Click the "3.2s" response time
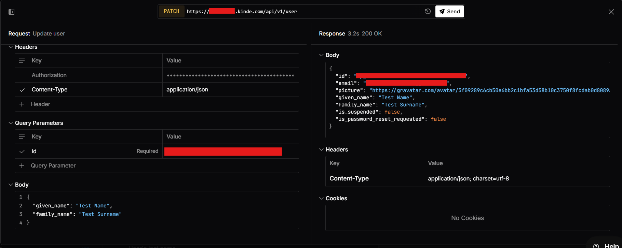The width and height of the screenshot is (622, 248). 353,33
